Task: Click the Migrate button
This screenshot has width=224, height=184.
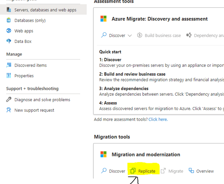Action: pyautogui.click(x=172, y=171)
